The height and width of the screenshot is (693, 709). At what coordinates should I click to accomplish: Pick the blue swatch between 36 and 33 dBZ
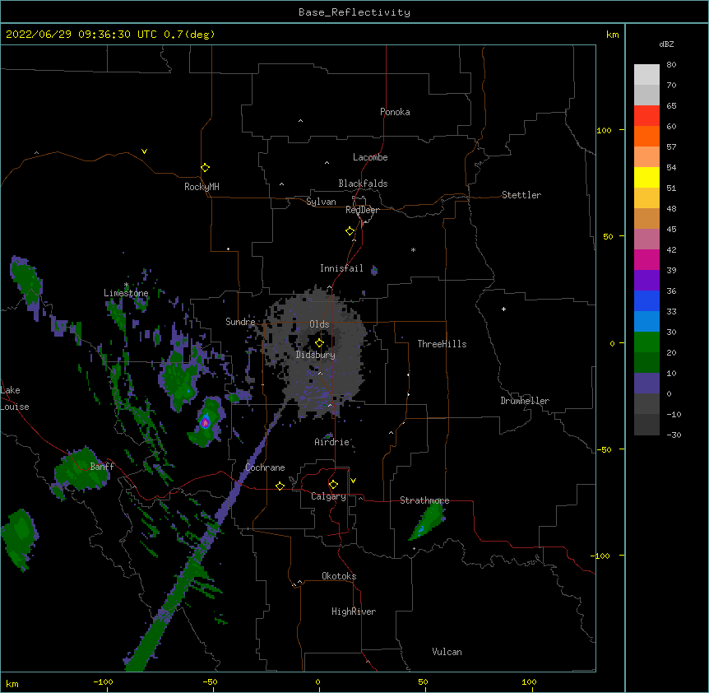[646, 300]
